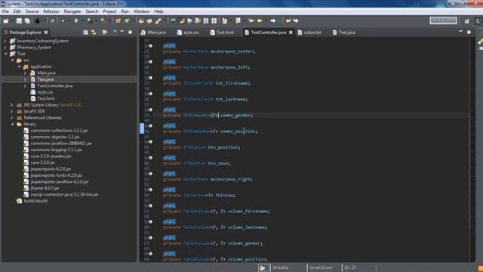Maximize the Package Explorer view
Screen dimensions: 483x272
130,32
